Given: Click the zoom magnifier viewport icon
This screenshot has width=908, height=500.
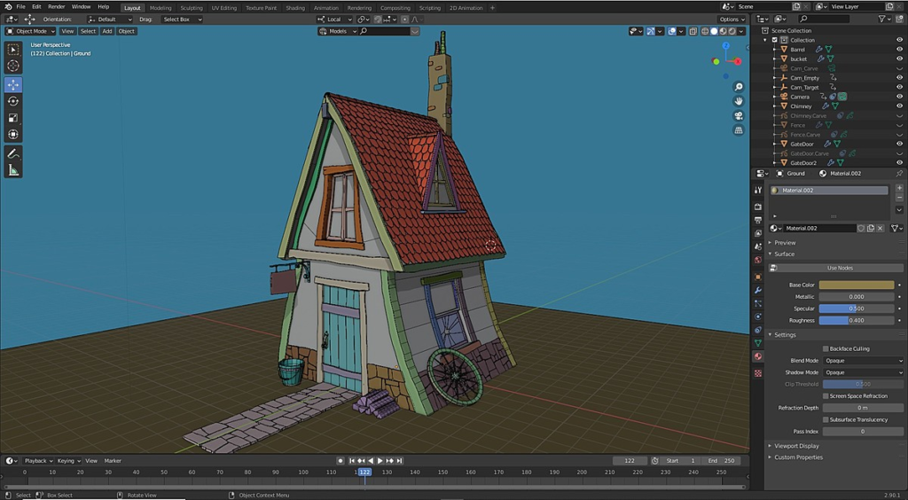Looking at the screenshot, I should 739,87.
